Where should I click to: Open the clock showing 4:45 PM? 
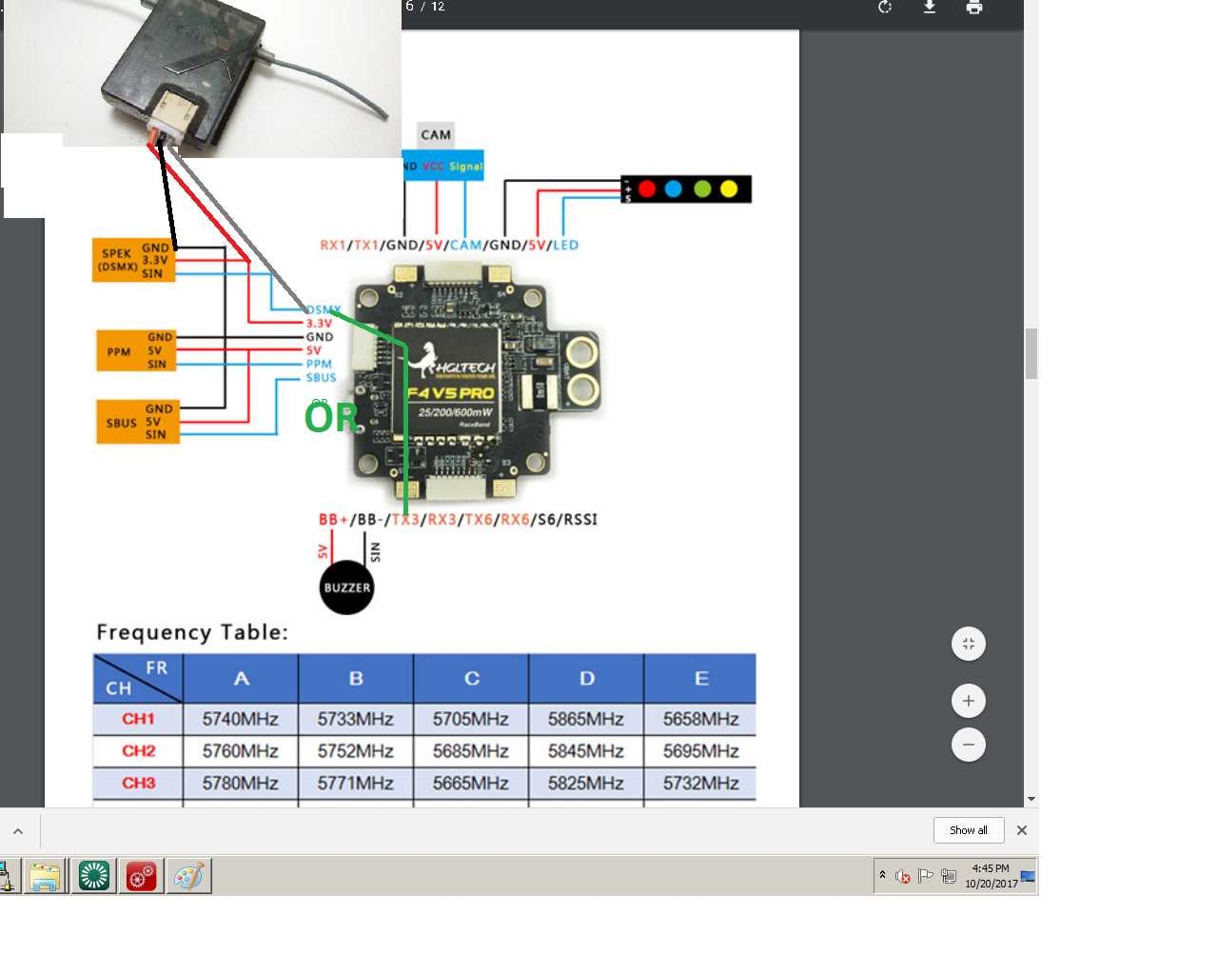pyautogui.click(x=991, y=876)
